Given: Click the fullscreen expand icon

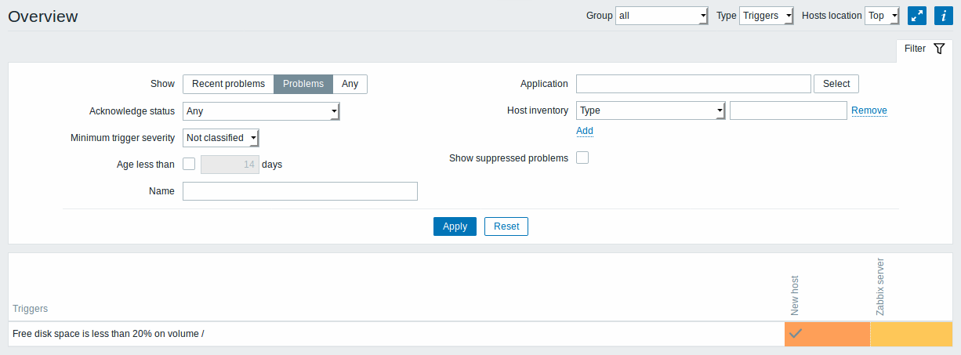Looking at the screenshot, I should point(917,16).
